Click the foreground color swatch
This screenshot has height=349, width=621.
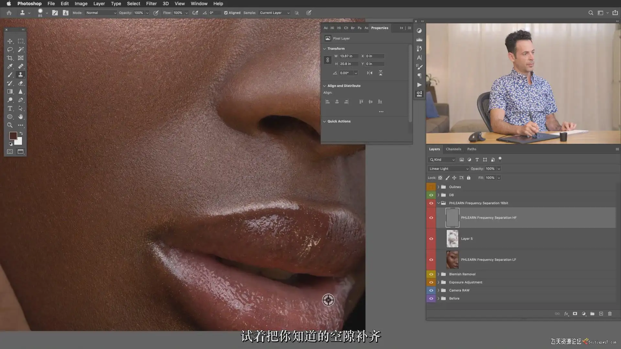pos(13,135)
